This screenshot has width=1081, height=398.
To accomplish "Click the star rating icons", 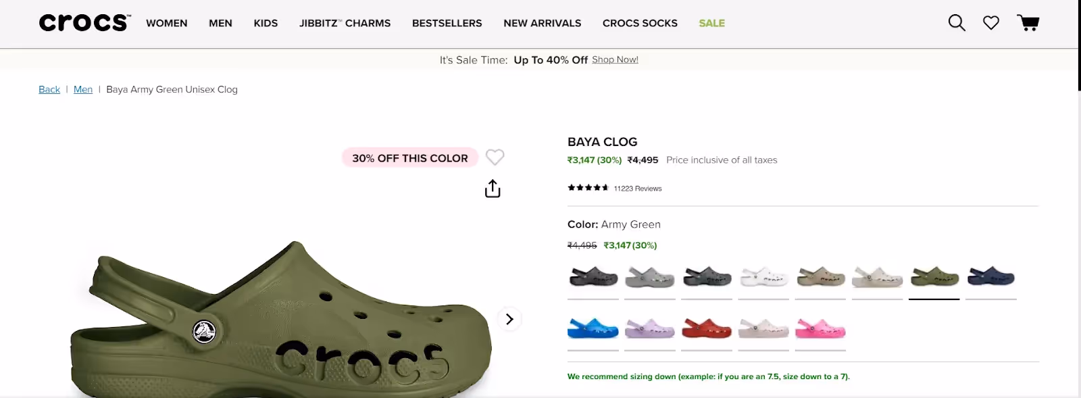I will point(586,188).
